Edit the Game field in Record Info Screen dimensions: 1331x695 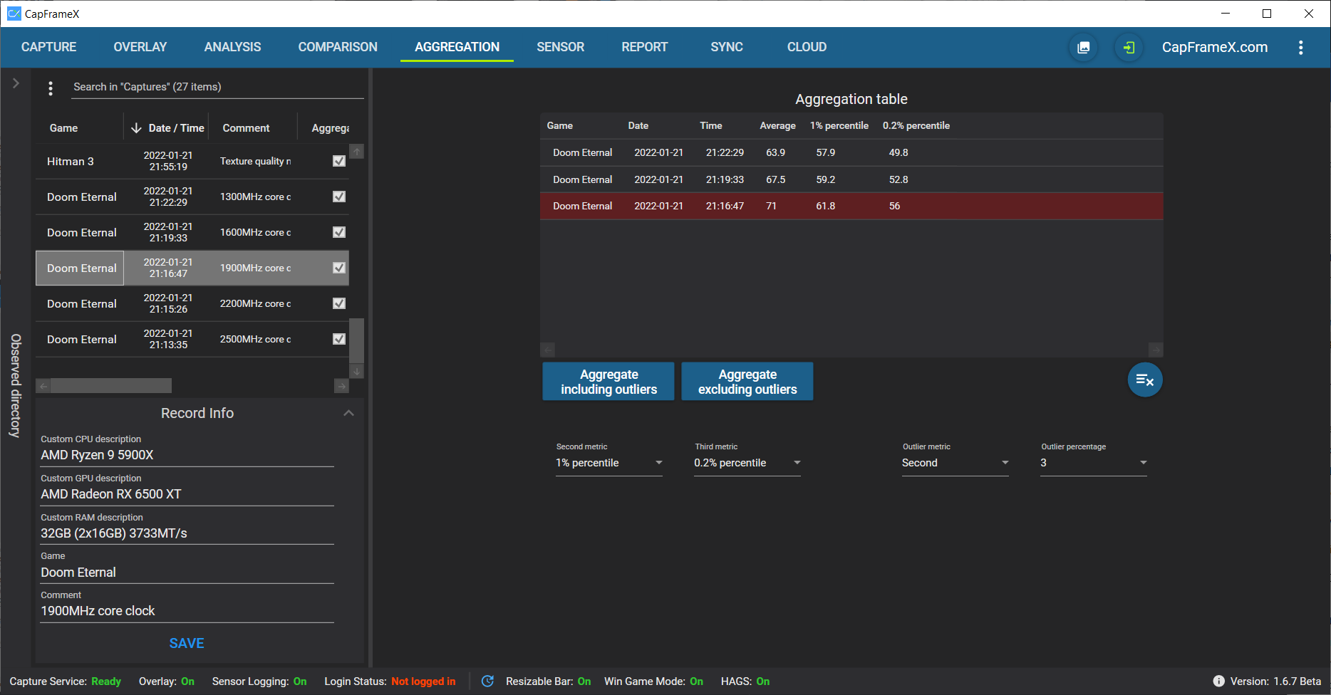[x=187, y=573]
